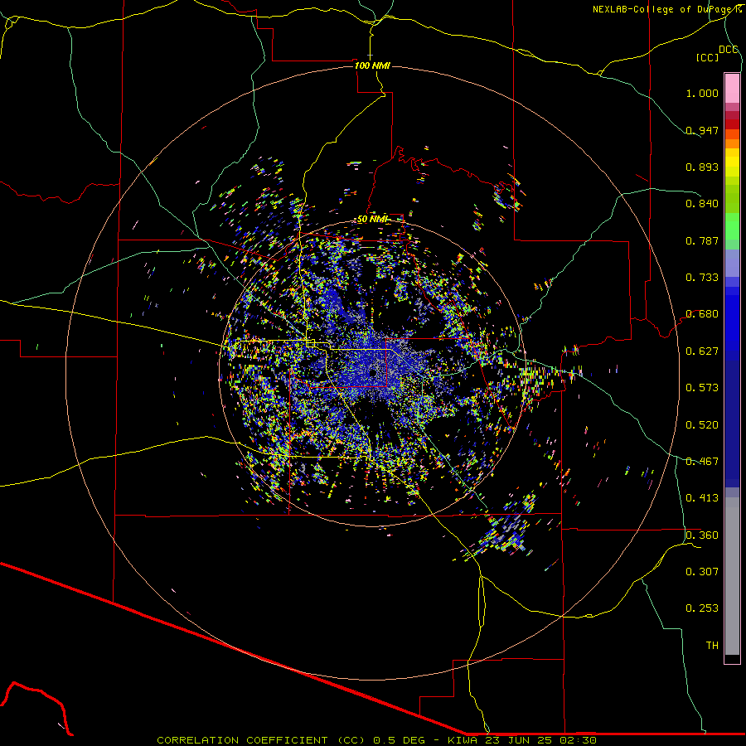Pick the gray band of the color bar
The width and height of the screenshot is (746, 746).
pyautogui.click(x=732, y=576)
